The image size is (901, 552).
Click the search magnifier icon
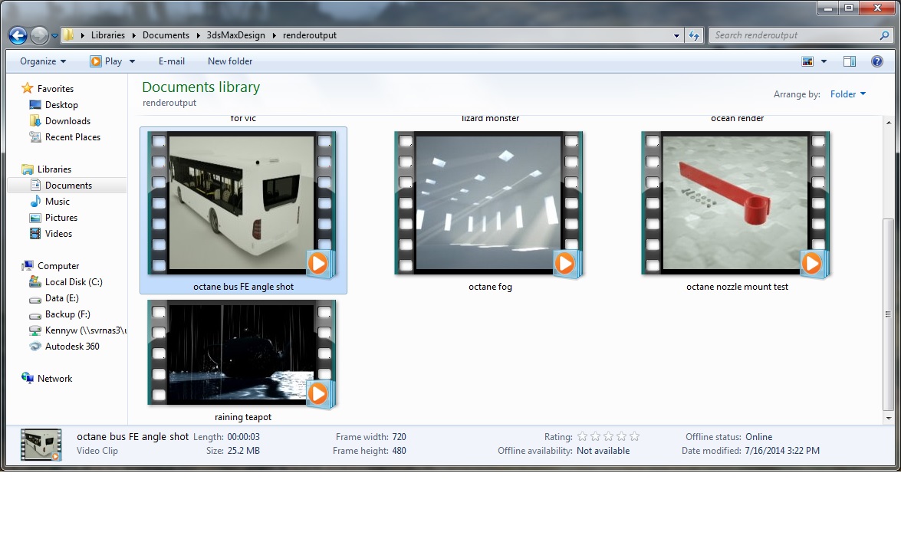point(884,35)
